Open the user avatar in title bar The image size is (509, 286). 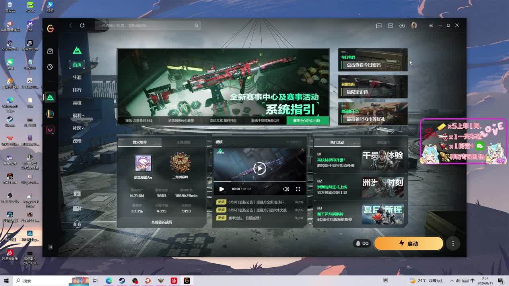click(414, 25)
